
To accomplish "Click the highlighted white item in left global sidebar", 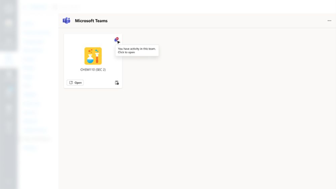I will point(9,59).
